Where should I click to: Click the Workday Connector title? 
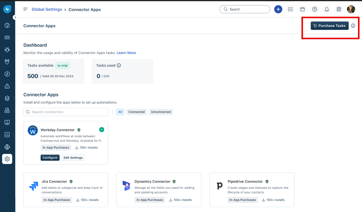click(x=57, y=130)
